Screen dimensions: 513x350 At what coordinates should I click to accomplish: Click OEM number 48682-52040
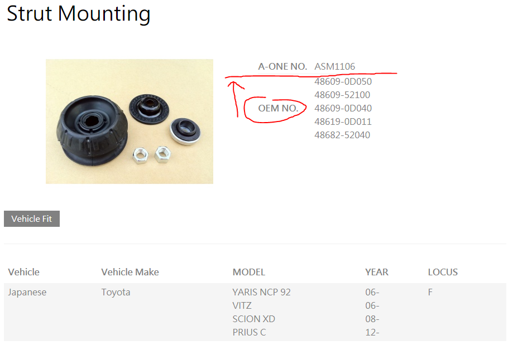coord(342,135)
